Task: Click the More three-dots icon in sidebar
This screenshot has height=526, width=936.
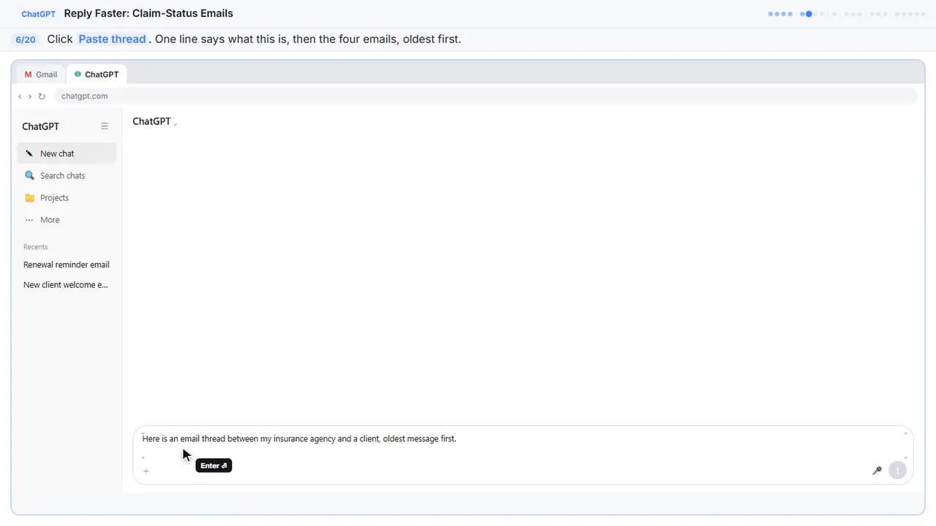Action: tap(29, 220)
